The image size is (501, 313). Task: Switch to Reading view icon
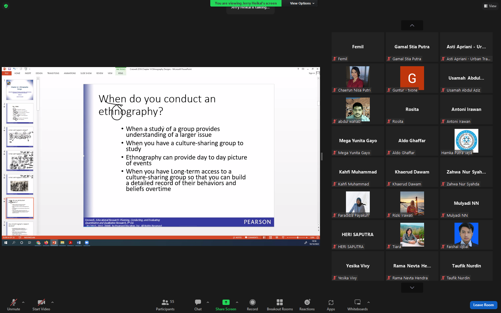[277, 238]
